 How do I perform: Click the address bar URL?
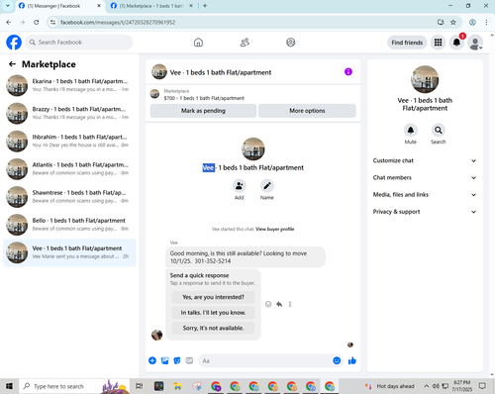118,23
